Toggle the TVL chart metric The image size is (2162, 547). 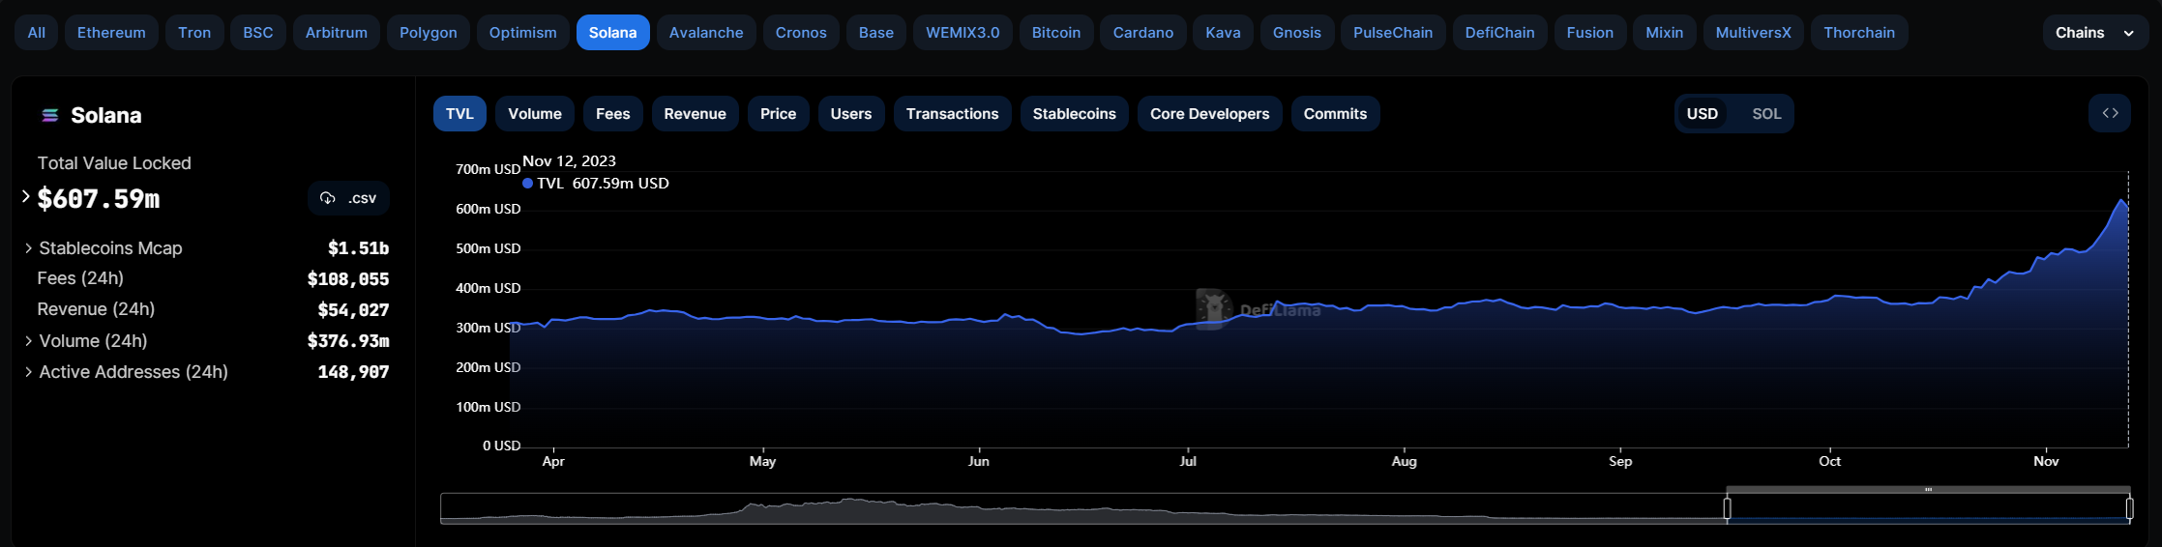(x=459, y=113)
